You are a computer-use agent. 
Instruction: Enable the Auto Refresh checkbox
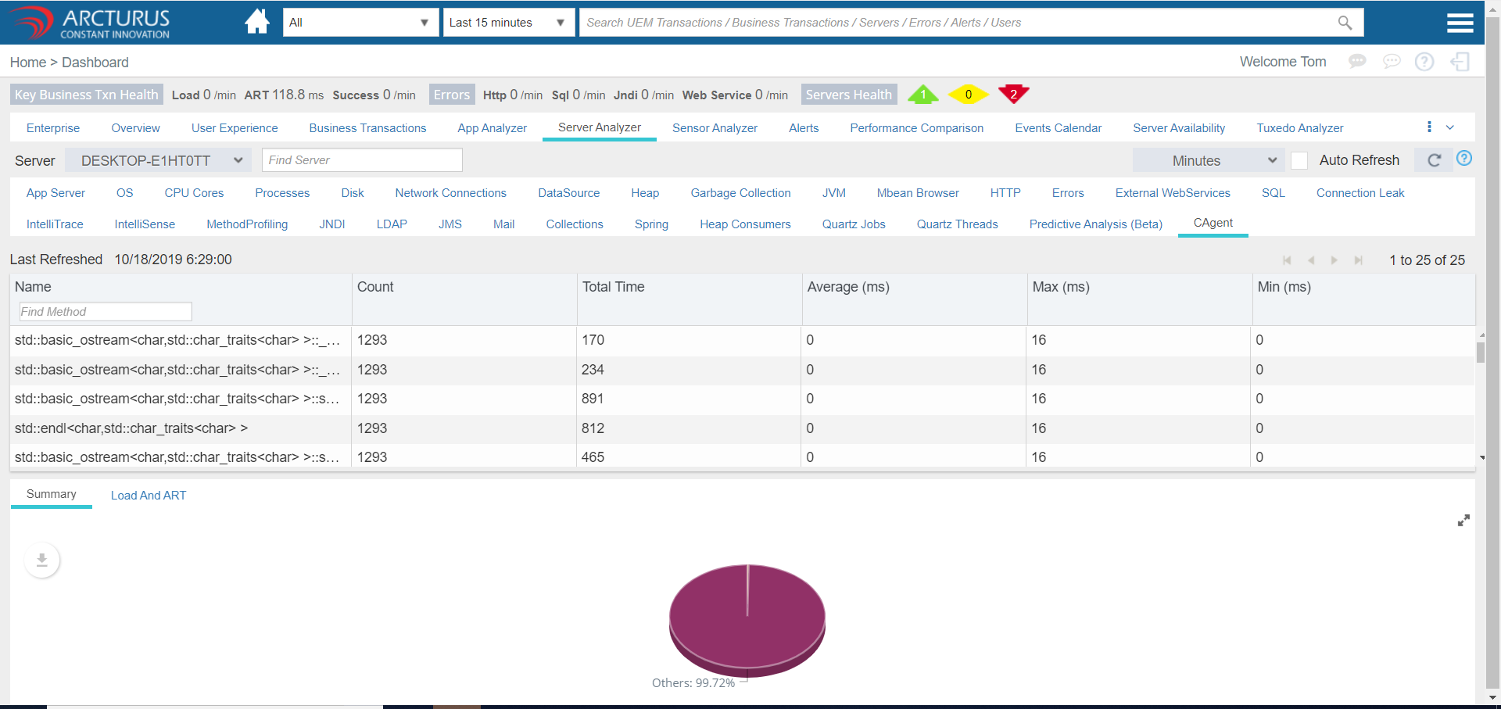(x=1299, y=160)
